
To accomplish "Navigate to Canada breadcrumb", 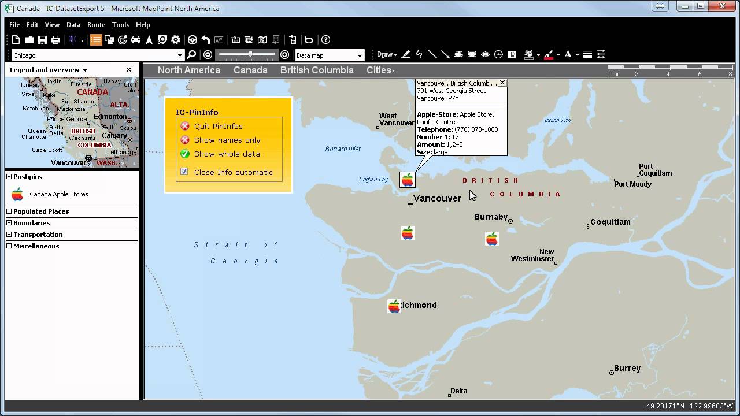I will (x=250, y=70).
